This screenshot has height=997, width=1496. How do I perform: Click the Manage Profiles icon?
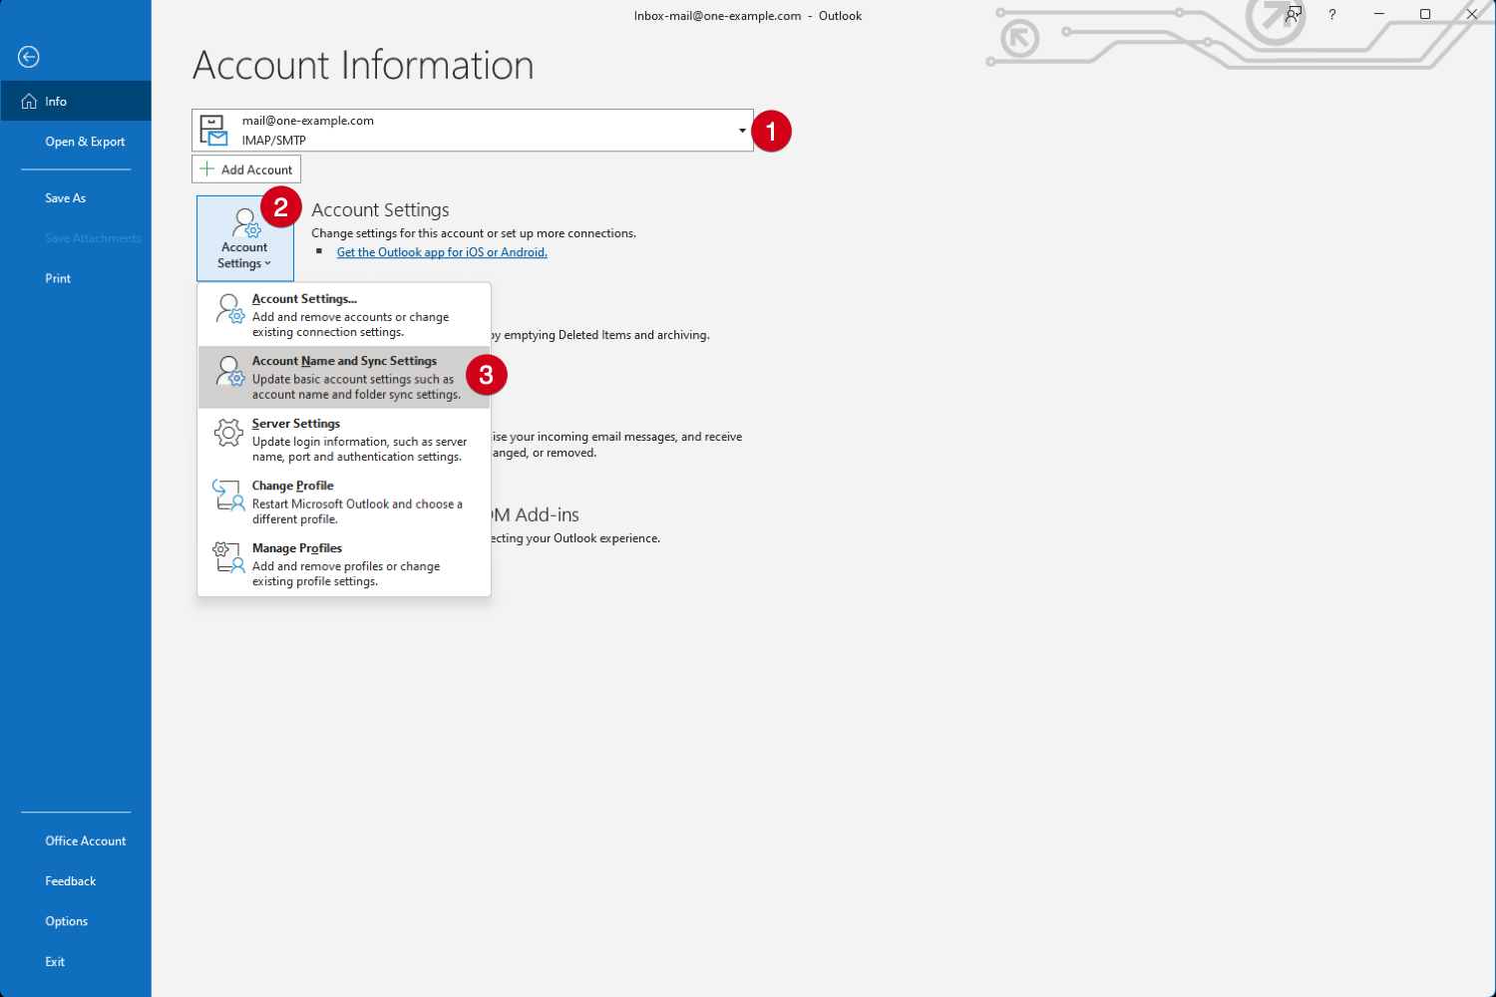tap(228, 557)
